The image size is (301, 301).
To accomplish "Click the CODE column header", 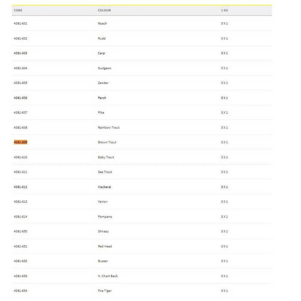I will click(x=18, y=10).
